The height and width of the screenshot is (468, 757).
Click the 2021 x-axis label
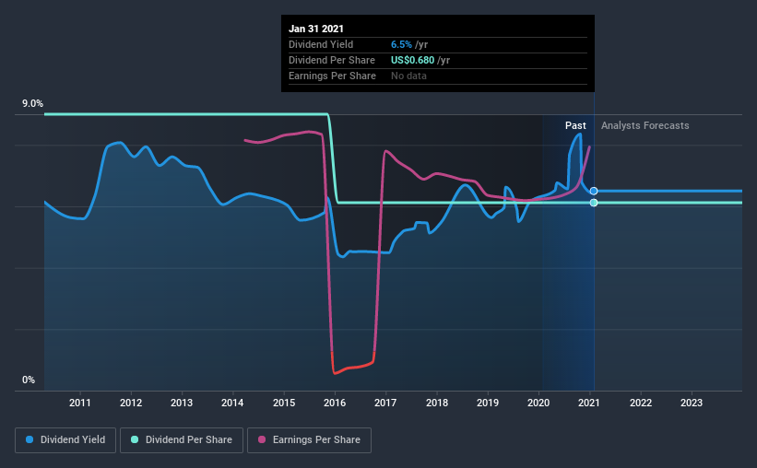click(x=589, y=403)
